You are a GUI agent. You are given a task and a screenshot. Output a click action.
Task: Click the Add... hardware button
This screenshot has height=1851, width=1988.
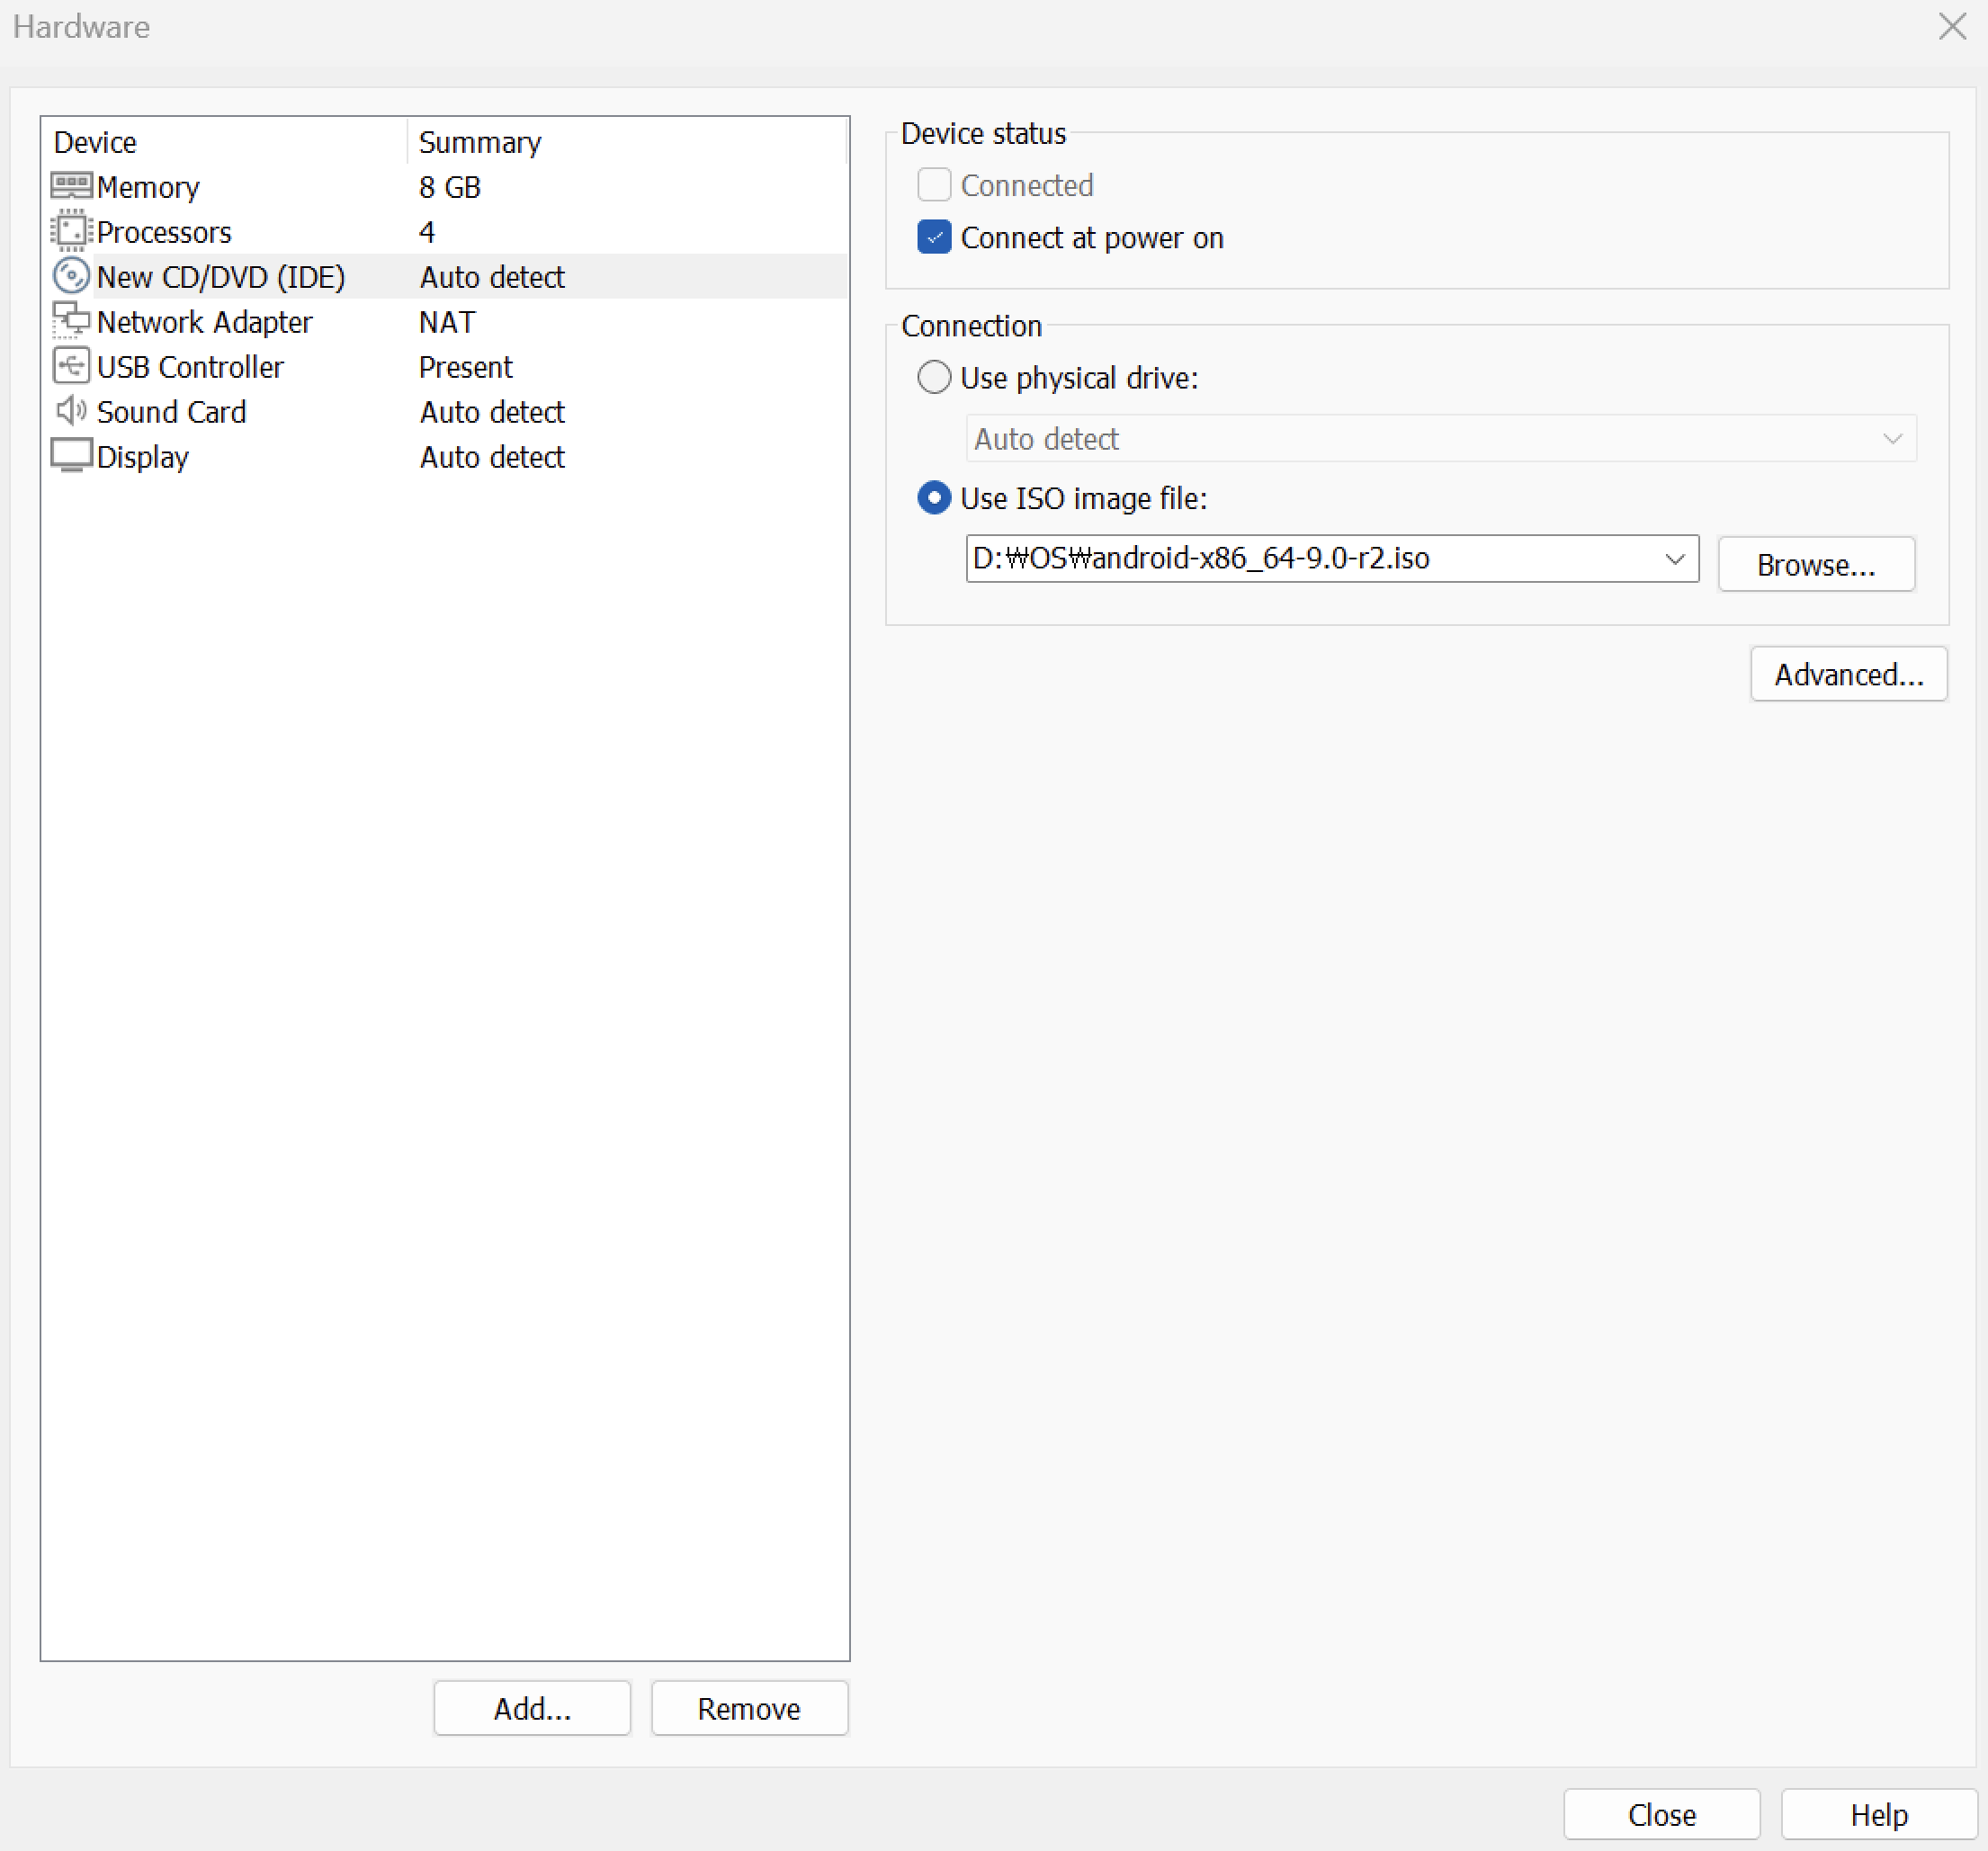532,1708
